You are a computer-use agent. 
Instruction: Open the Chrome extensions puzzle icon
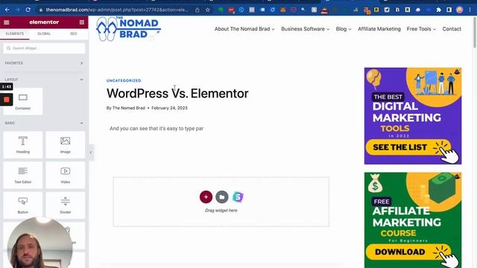pyautogui.click(x=439, y=10)
